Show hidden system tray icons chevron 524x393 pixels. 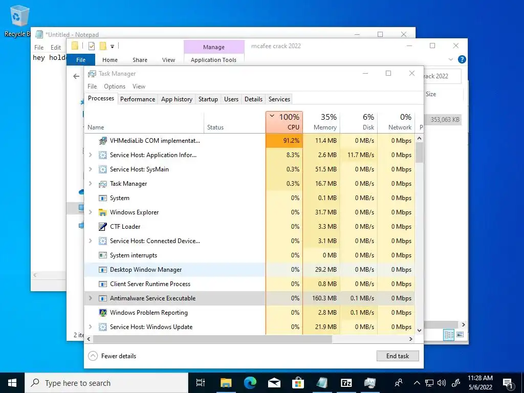tap(417, 383)
